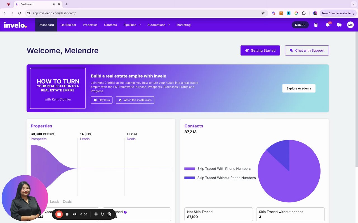358x223 pixels.
Task: Click the invelo logo
Action: [15, 25]
